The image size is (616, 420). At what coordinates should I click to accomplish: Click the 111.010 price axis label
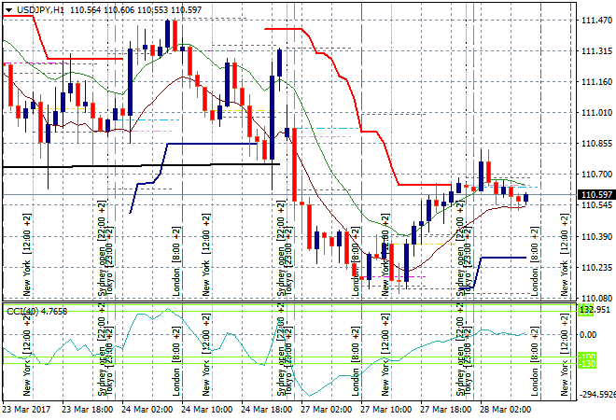[595, 113]
